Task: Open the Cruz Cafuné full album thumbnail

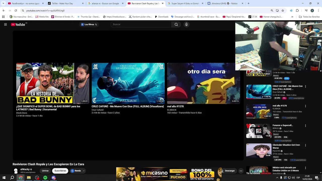Action: (128, 83)
